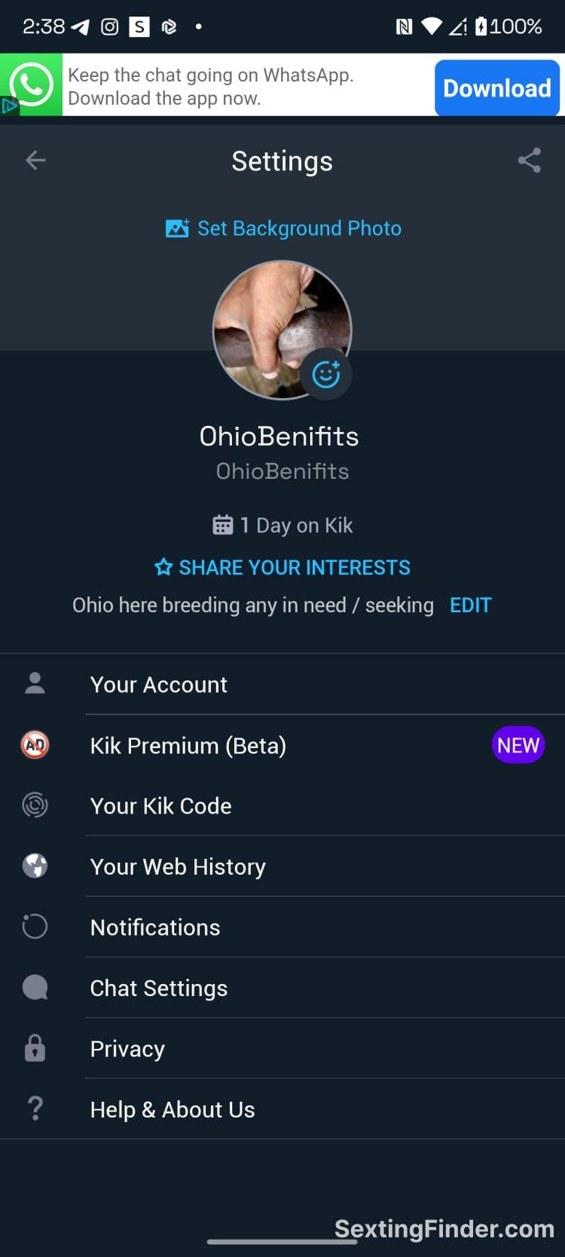Image resolution: width=565 pixels, height=1257 pixels.
Task: Tap the Web History globe icon
Action: (35, 866)
